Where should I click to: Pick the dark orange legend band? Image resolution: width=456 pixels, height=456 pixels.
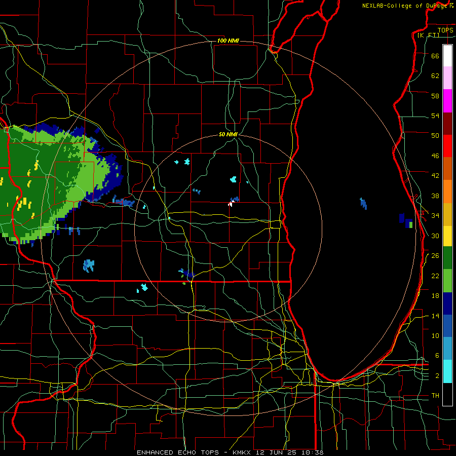447,169
